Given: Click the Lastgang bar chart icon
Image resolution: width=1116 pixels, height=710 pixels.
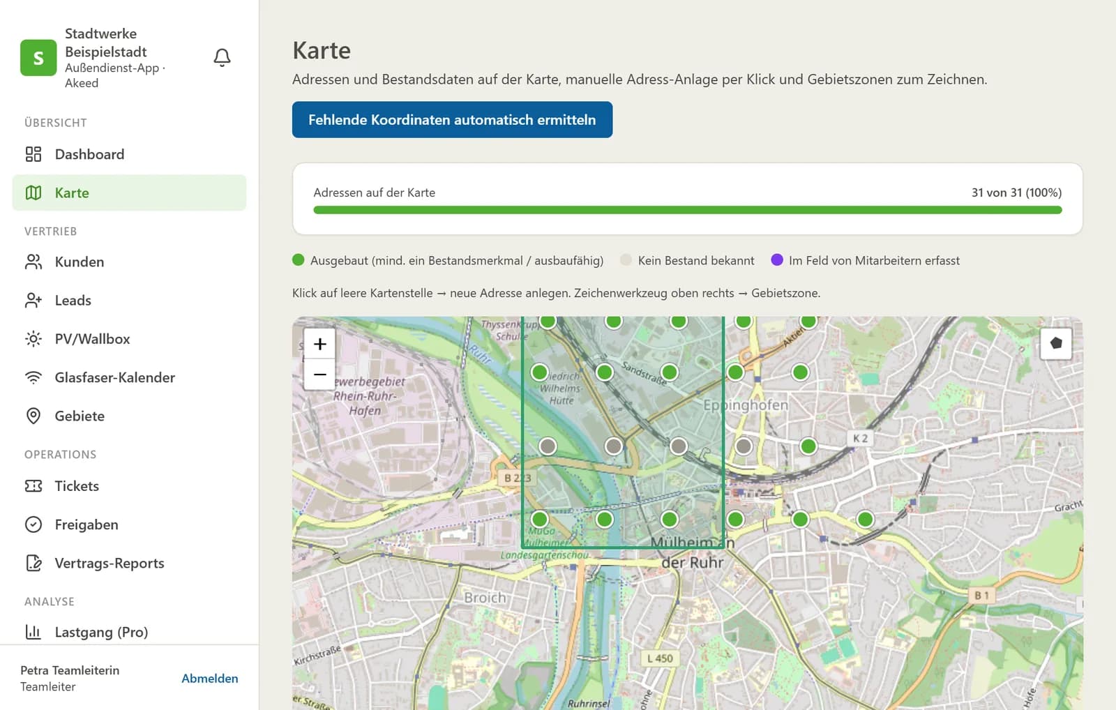Looking at the screenshot, I should tap(33, 632).
